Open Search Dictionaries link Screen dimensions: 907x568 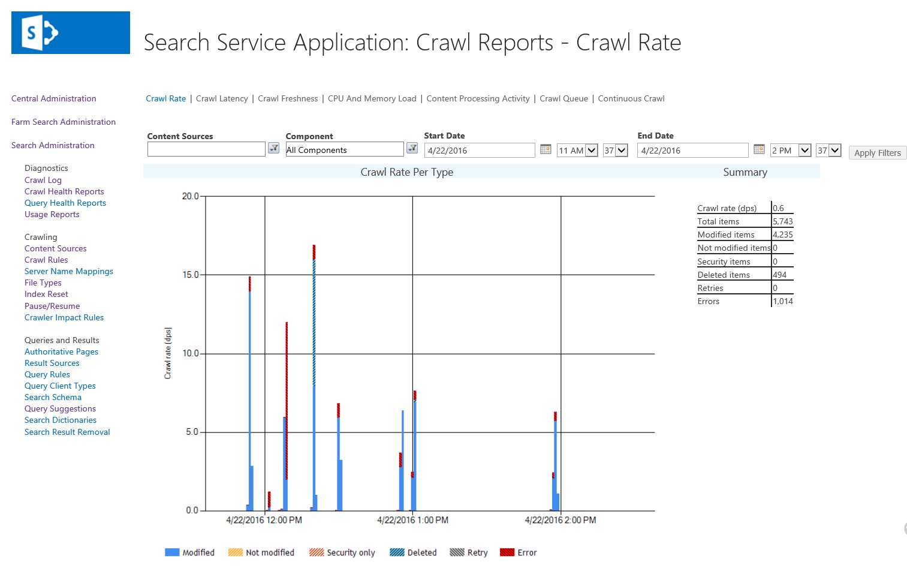pyautogui.click(x=61, y=420)
